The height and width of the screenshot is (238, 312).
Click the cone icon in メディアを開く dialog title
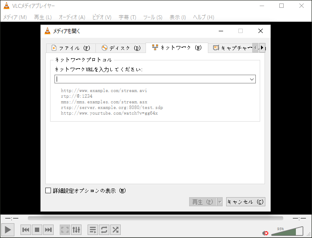[47, 31]
